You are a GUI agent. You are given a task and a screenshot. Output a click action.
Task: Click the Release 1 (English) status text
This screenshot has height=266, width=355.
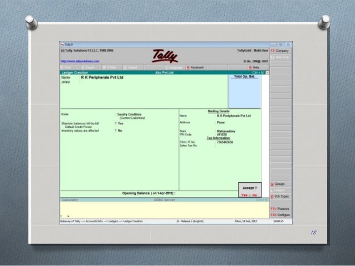tap(190, 221)
